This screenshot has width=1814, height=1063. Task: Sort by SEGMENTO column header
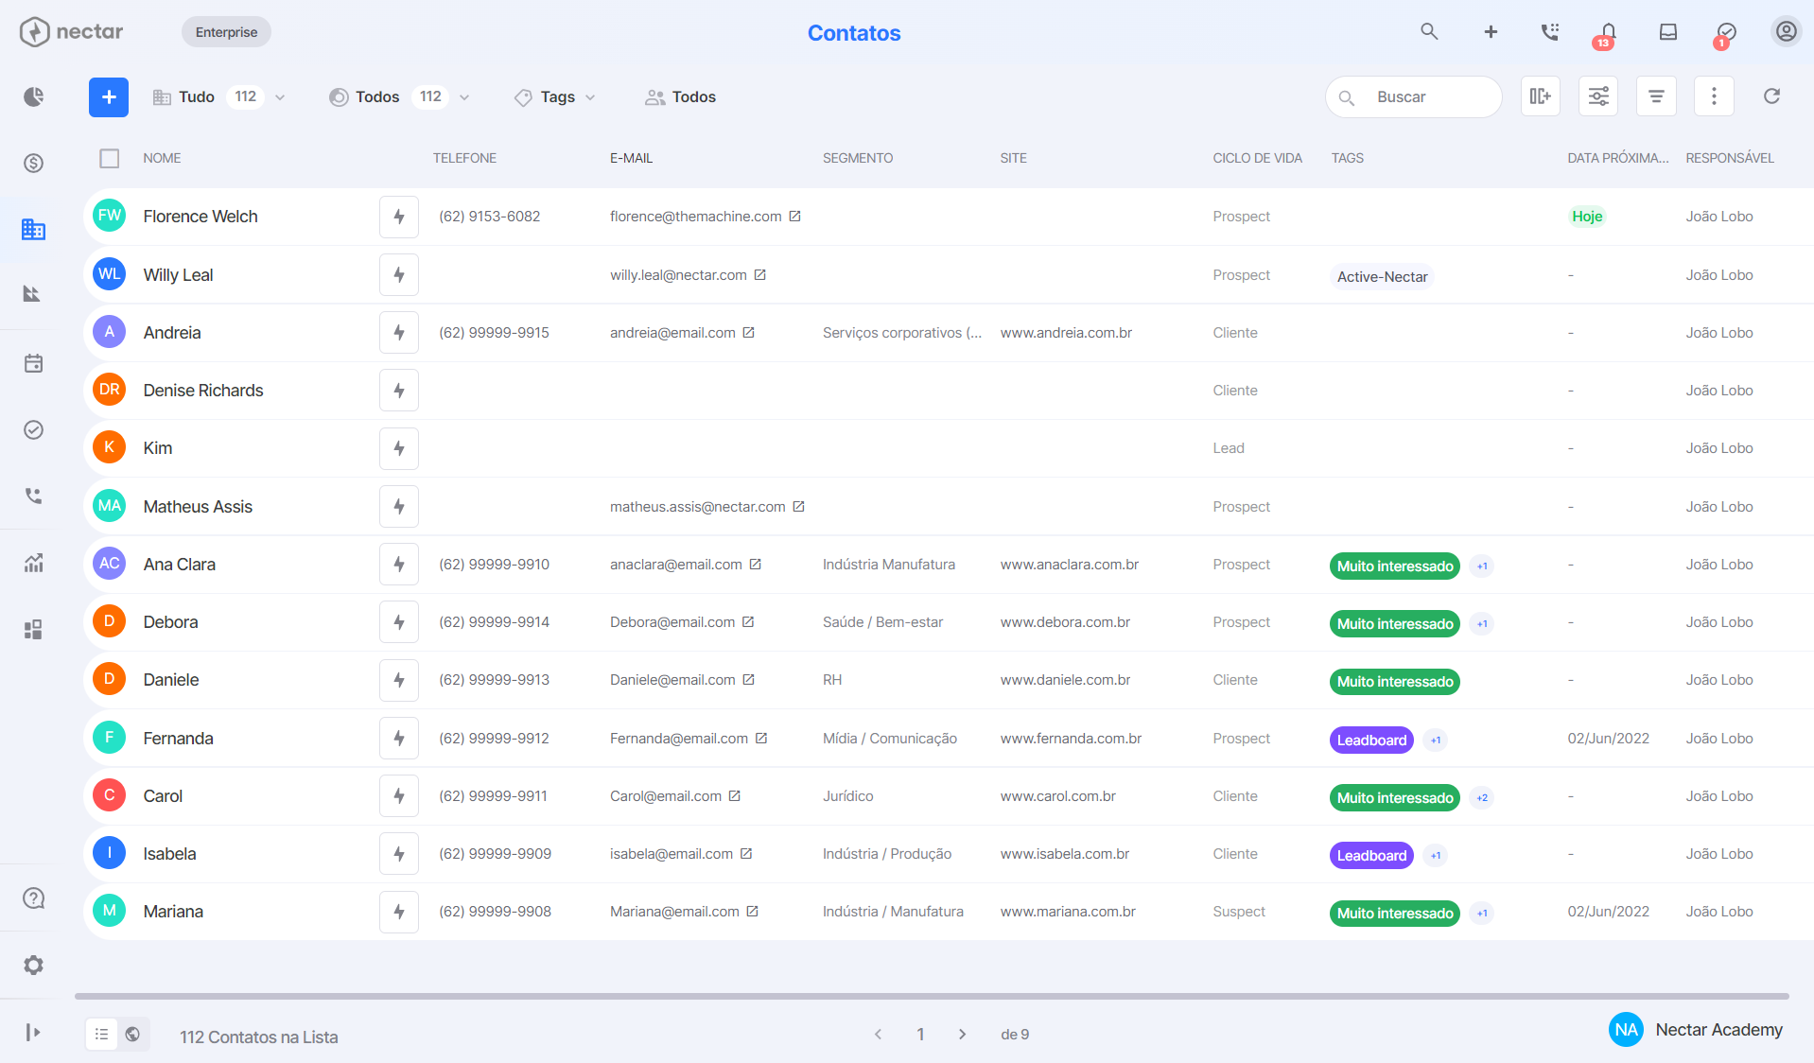pos(857,158)
